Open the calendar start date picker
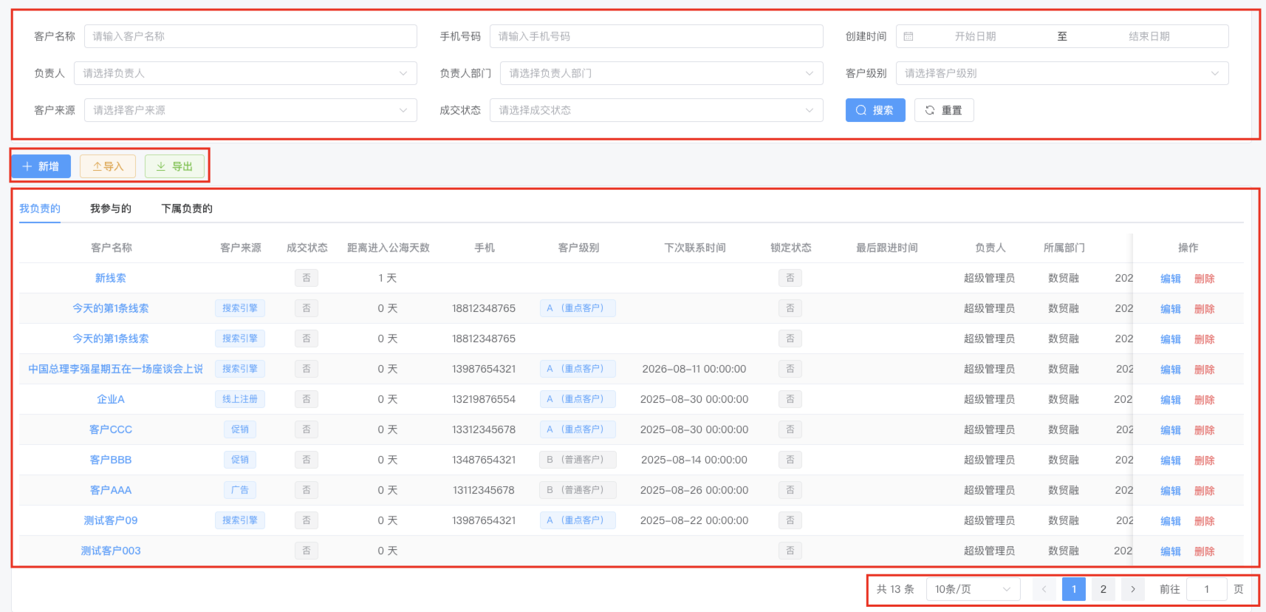Image resolution: width=1266 pixels, height=612 pixels. (x=974, y=36)
